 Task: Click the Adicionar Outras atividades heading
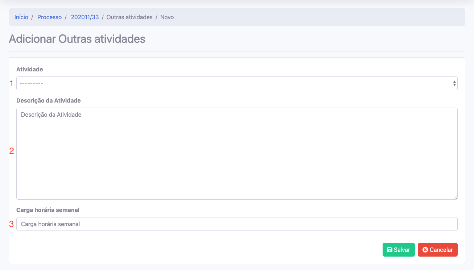click(x=77, y=39)
